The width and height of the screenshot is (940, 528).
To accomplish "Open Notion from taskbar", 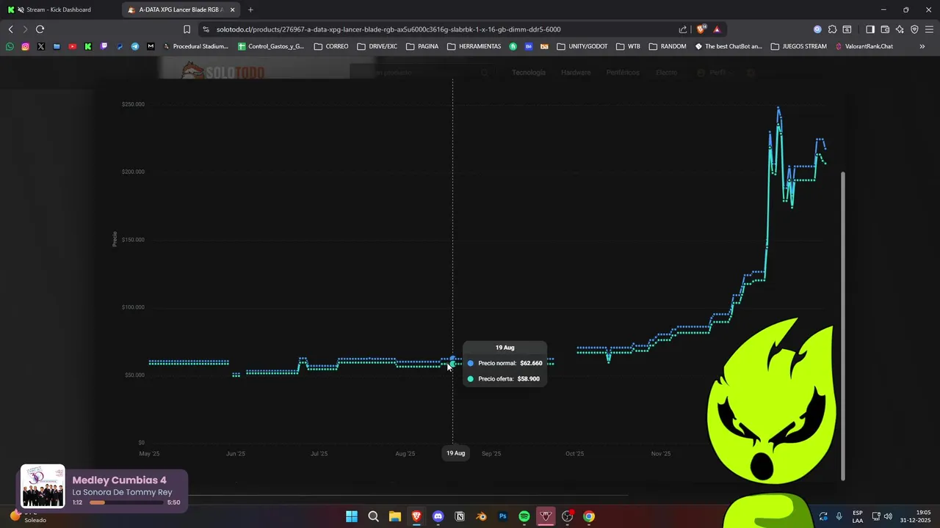I will tap(460, 516).
